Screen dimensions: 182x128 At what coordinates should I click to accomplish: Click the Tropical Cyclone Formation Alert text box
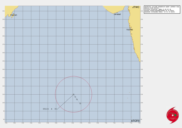click(162, 10)
